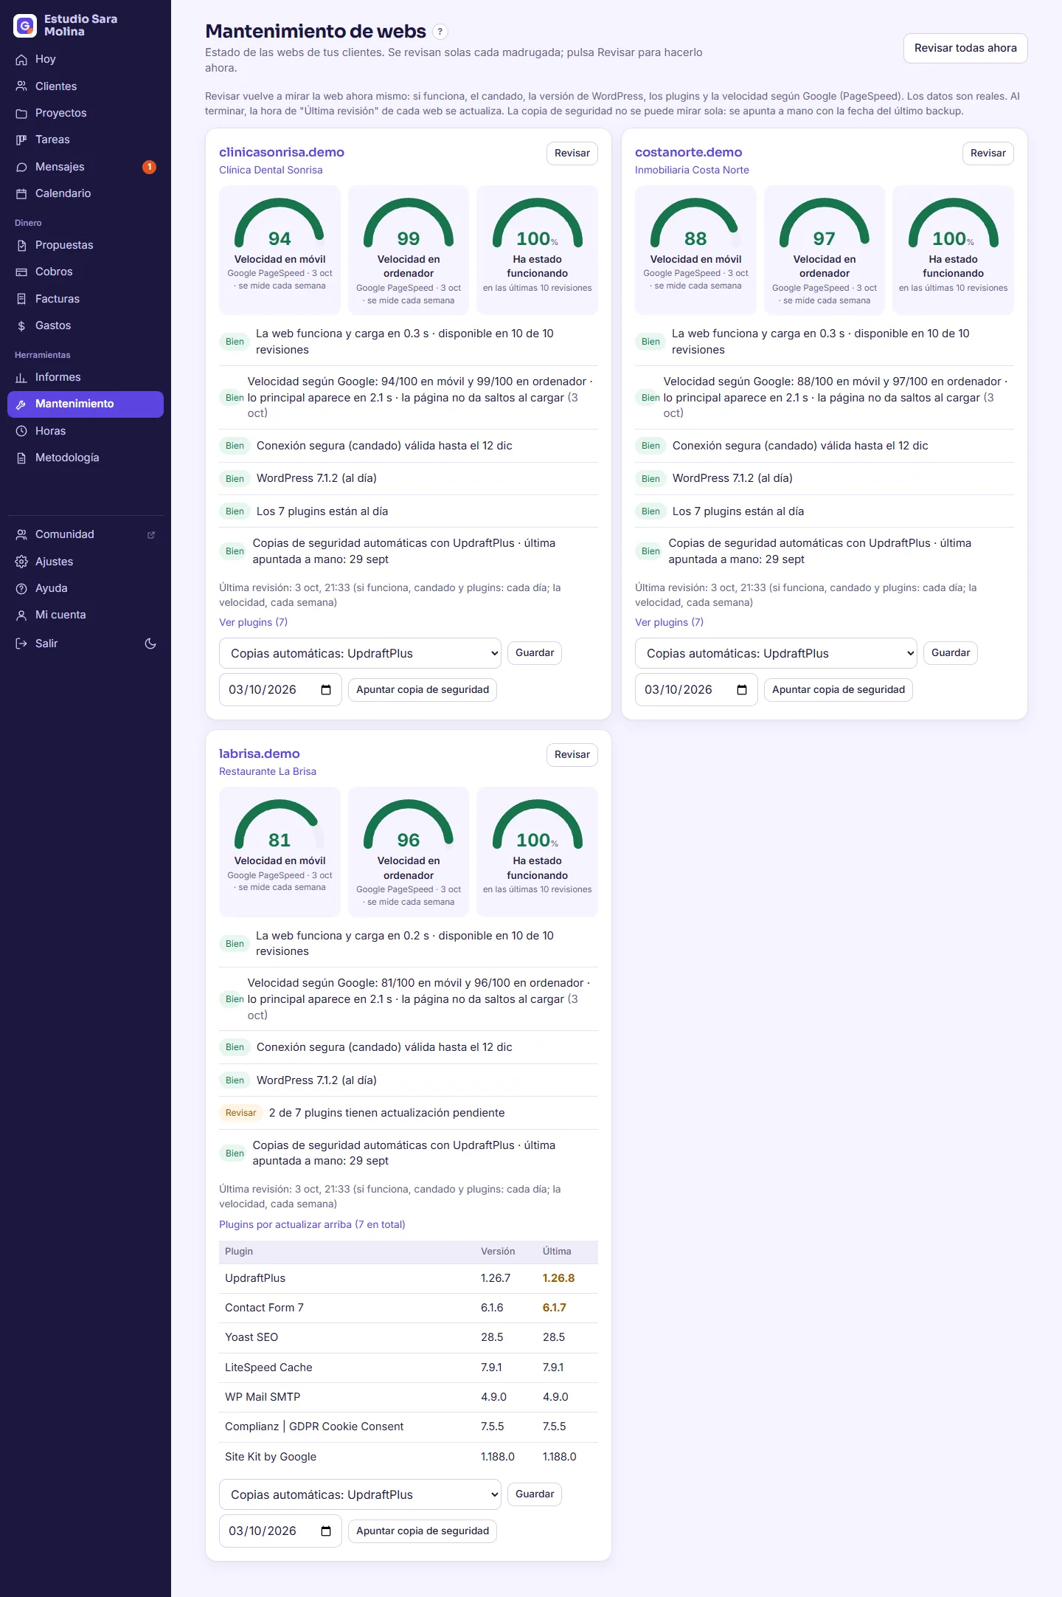Collapse the labrisa.demo plugins to update list
The width and height of the screenshot is (1062, 1597).
tap(312, 1224)
